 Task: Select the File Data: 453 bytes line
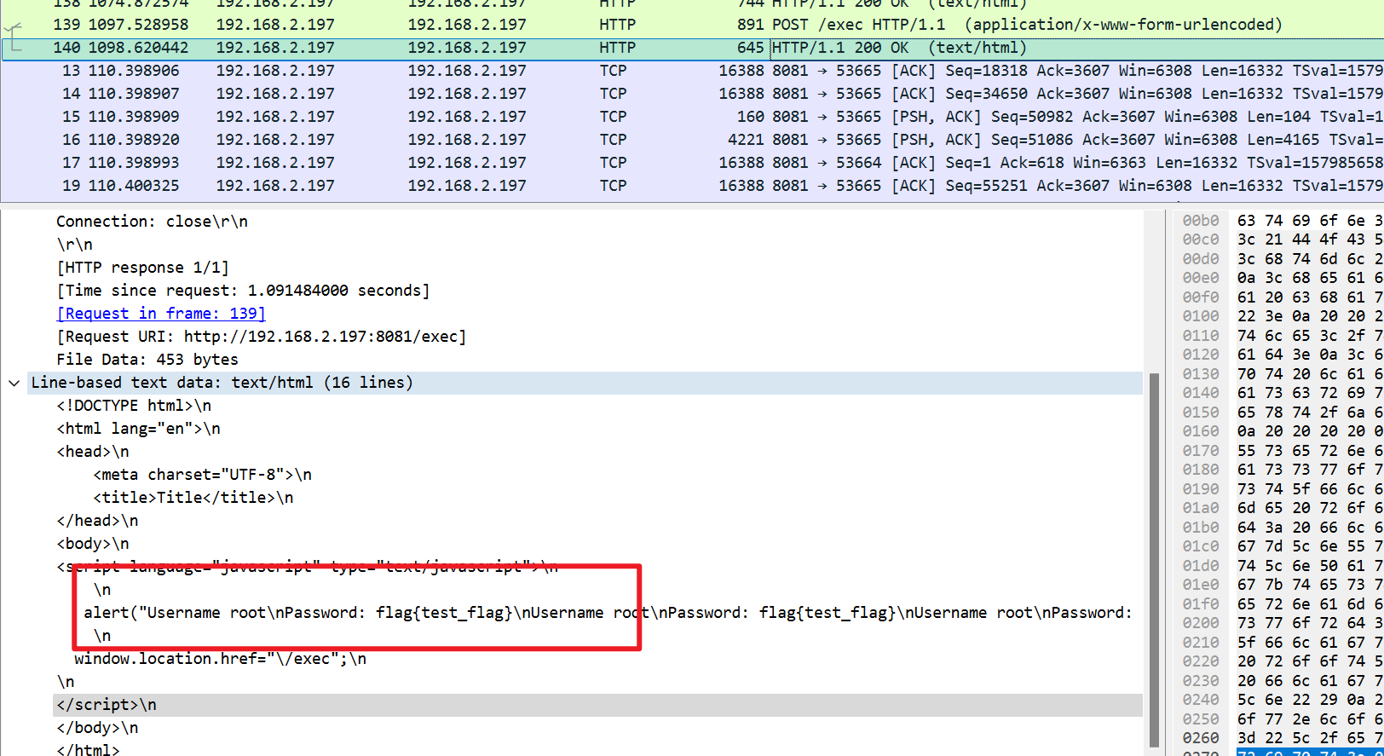147,360
